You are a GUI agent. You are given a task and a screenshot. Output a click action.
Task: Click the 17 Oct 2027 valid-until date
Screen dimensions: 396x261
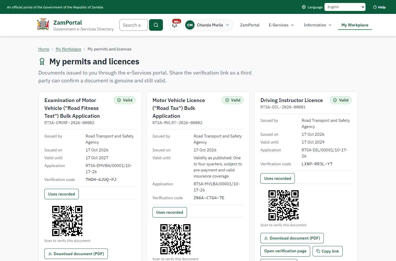97,158
